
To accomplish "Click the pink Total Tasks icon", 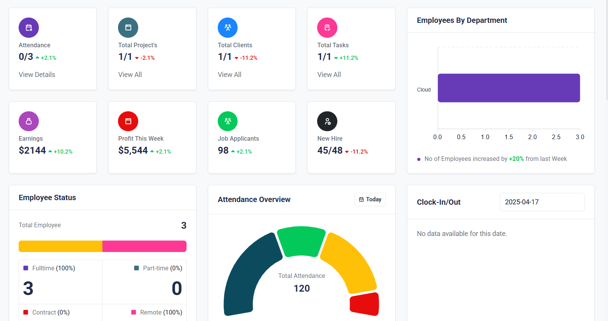I will (x=327, y=27).
